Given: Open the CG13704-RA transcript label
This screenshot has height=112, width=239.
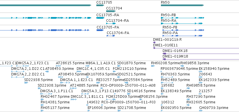Looking at the screenshot, I should coord(117,21).
